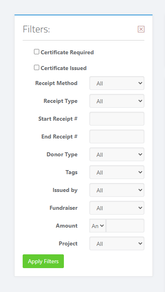Viewport: 165px width, 292px height.
Task: Tick the Certificate Issued checkbox
Action: pyautogui.click(x=36, y=67)
